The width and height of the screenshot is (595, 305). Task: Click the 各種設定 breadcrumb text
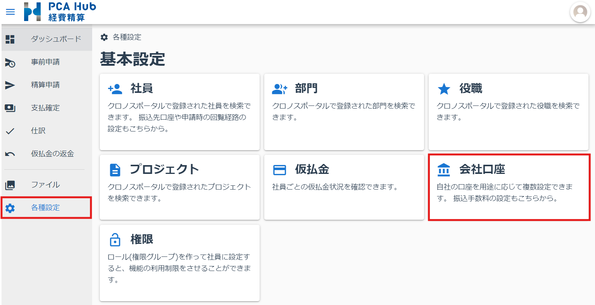[x=127, y=37]
